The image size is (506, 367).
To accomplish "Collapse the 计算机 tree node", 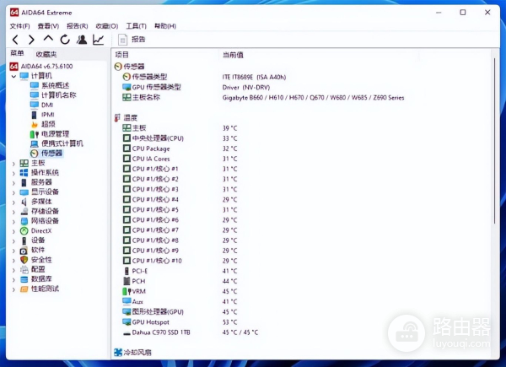I will coord(13,77).
